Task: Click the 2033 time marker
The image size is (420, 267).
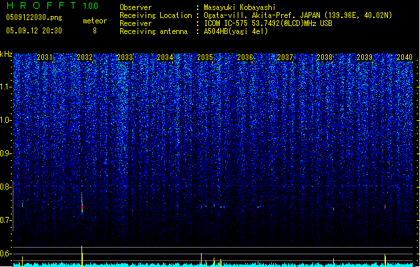Action: click(125, 57)
